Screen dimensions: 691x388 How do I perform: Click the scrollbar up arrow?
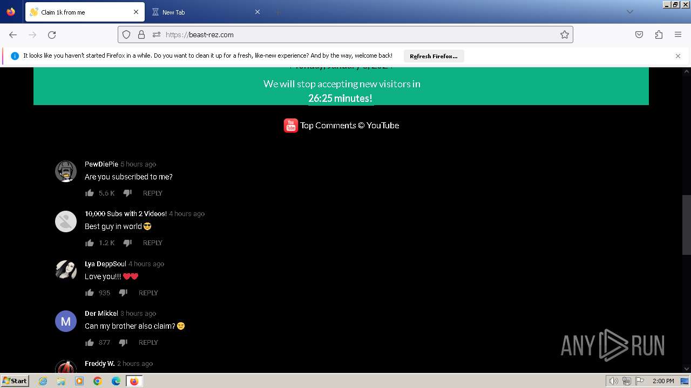point(687,71)
